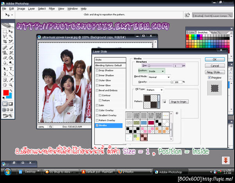Open the File Browser from options bar

coord(187,15)
